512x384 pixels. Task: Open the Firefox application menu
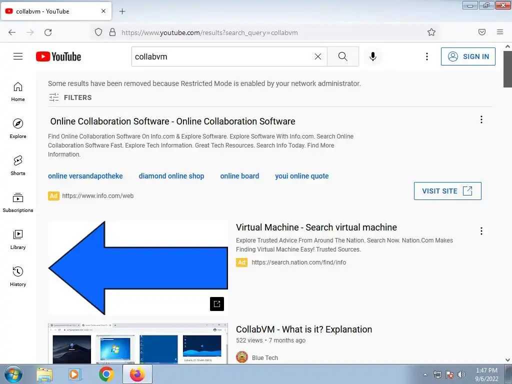(x=500, y=32)
